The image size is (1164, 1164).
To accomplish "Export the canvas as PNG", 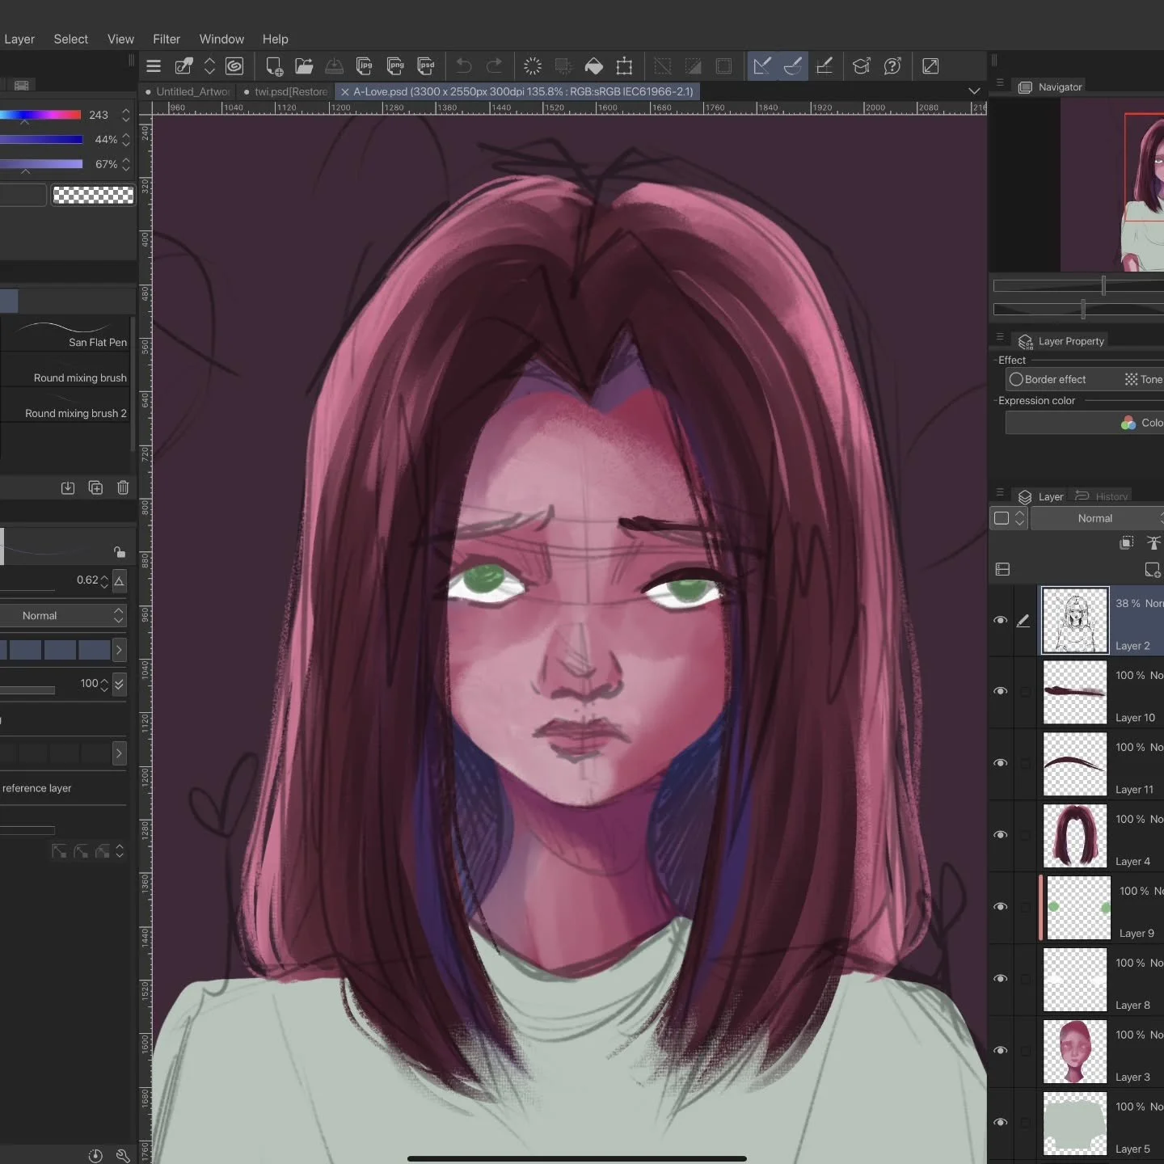I will 395,66.
